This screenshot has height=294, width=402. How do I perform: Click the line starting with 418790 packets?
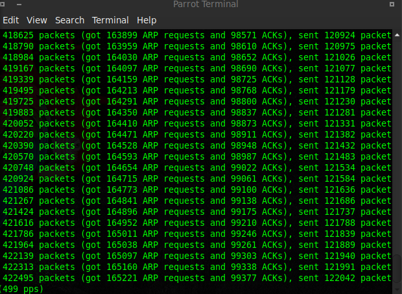click(x=197, y=46)
